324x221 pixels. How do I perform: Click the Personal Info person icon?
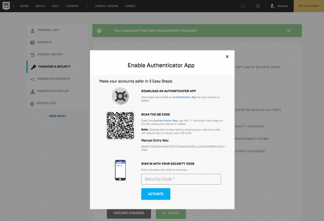coord(32,30)
